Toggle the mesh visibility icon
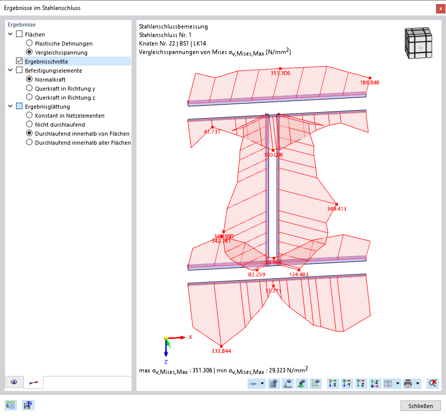The width and height of the screenshot is (446, 416). [x=273, y=383]
